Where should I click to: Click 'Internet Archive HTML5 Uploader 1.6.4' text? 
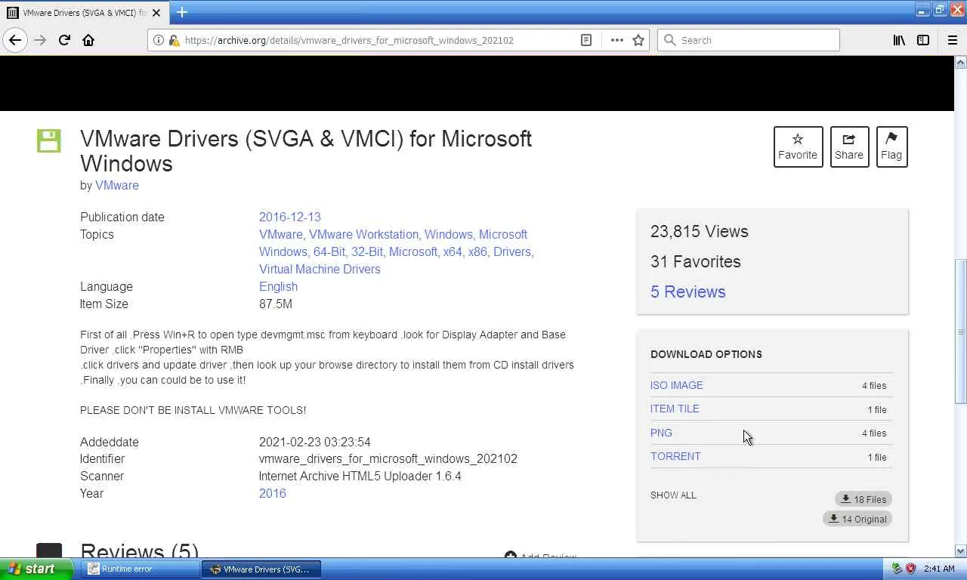point(360,476)
